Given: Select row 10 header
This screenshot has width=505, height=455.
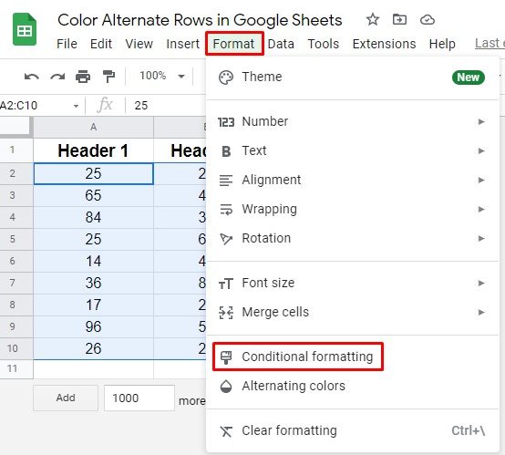Looking at the screenshot, I should coord(16,348).
